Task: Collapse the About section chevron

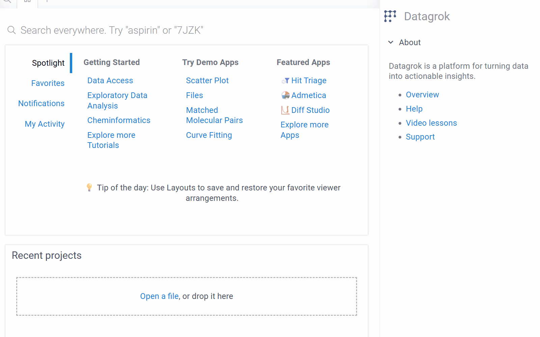Action: coord(391,42)
